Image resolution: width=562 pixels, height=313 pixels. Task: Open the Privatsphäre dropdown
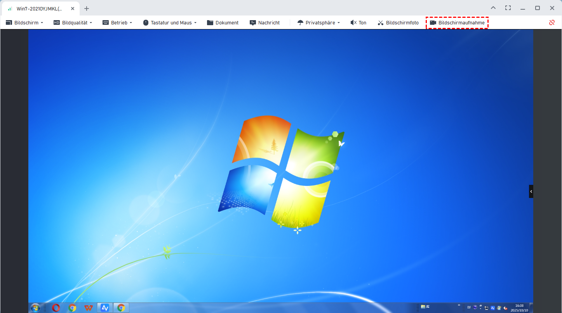(x=318, y=23)
